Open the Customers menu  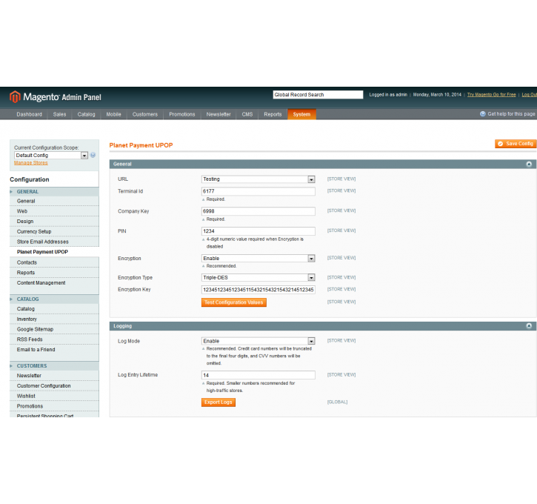(145, 114)
